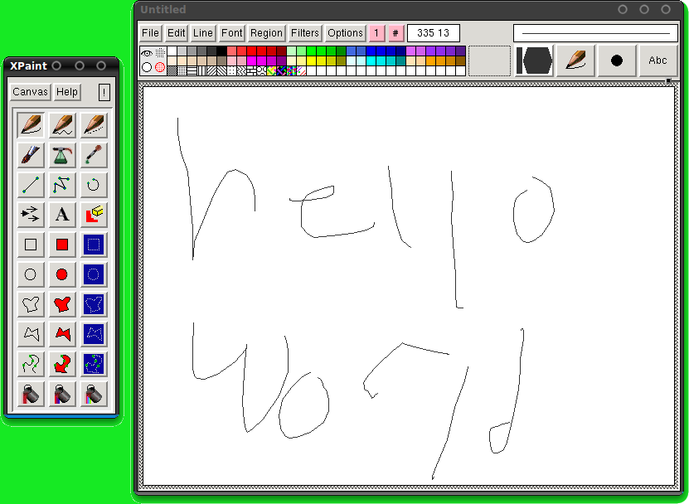Screen dimensions: 689x504
Task: Open the Line menu
Action: click(202, 32)
